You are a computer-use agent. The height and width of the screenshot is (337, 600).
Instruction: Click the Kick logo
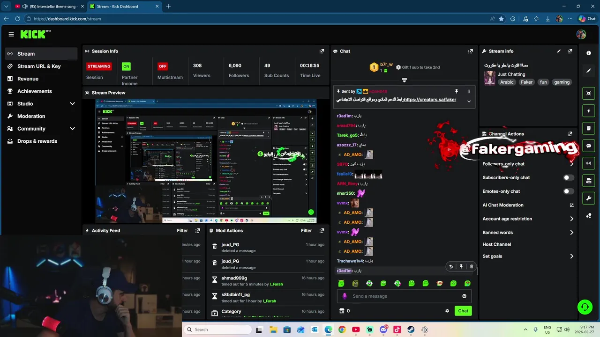pos(35,34)
